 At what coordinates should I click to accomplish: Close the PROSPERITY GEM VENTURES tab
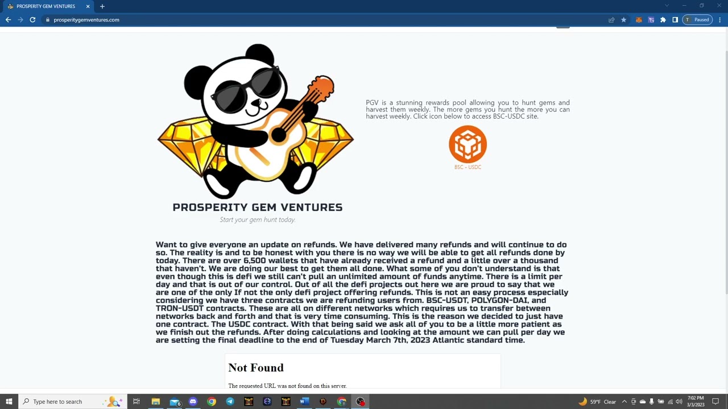88,6
